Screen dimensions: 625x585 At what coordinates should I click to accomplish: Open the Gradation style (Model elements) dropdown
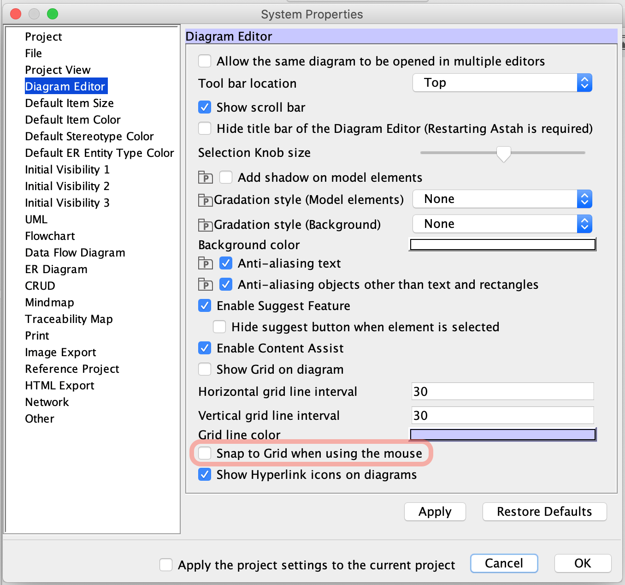[x=502, y=199]
